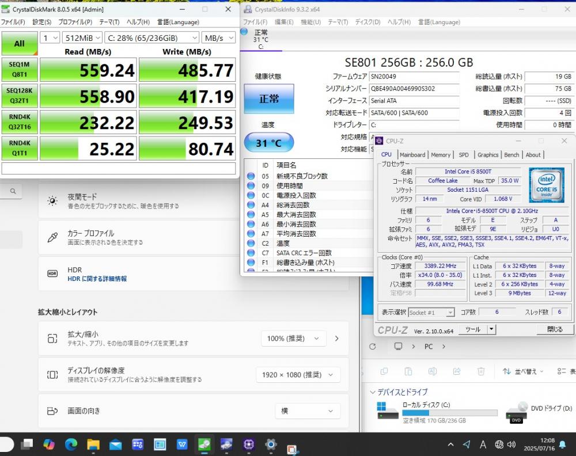
Task: Click the blue 正常 health status button
Action: click(x=269, y=99)
